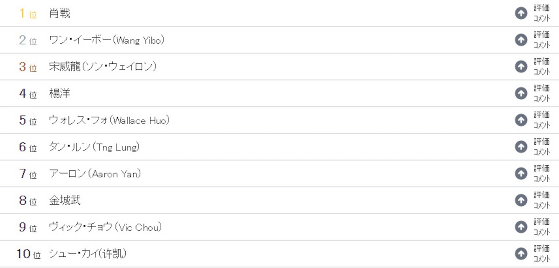Select the first-place name 肖戦

[x=60, y=13]
